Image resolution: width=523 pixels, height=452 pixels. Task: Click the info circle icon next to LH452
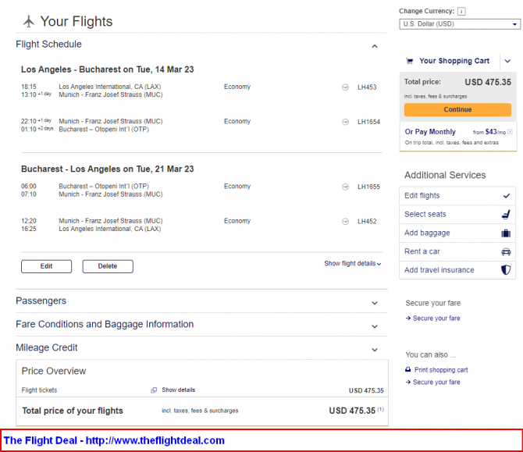(x=345, y=222)
